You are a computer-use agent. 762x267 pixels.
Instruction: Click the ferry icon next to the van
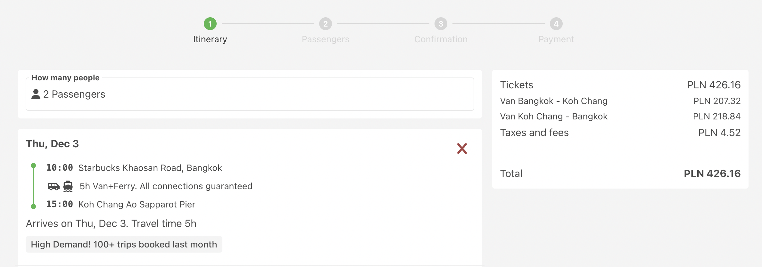click(68, 186)
